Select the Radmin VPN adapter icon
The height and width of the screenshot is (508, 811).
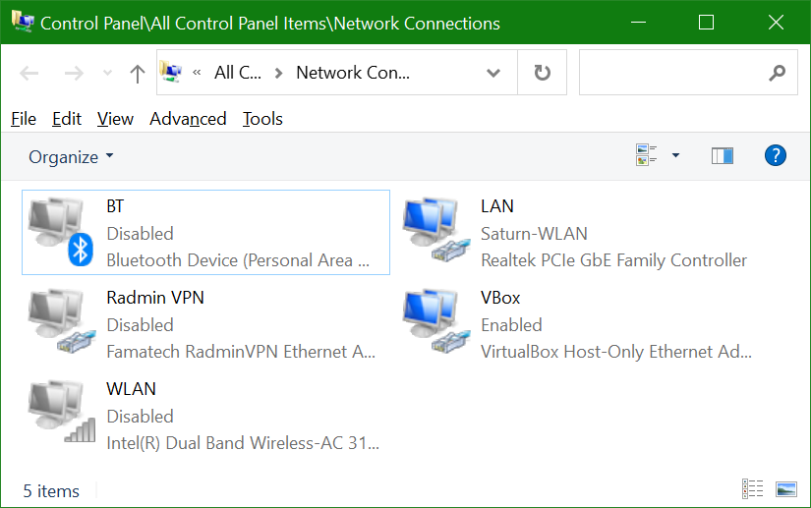[x=62, y=321]
